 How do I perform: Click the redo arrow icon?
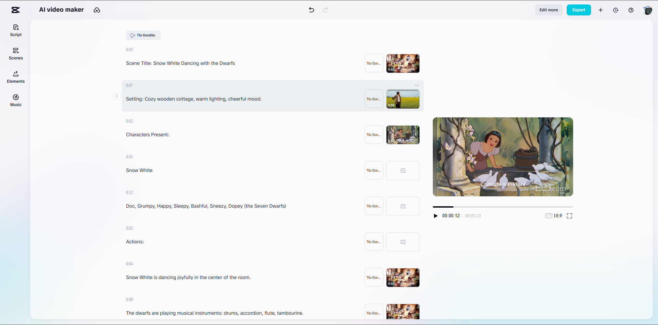point(325,10)
